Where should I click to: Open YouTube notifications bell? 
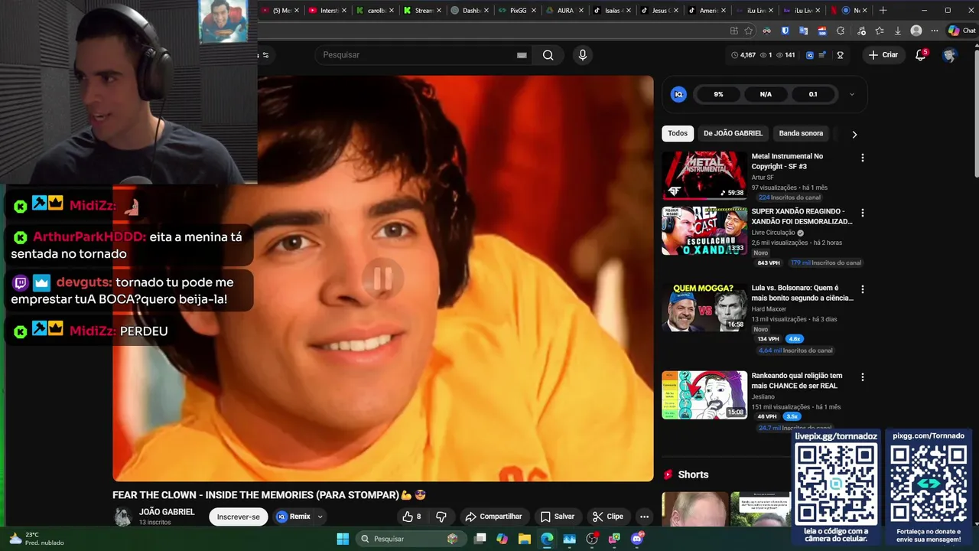[921, 55]
